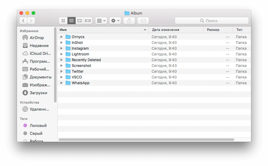This screenshot has height=166, width=268.
Task: Click the Теги sidebar heading
Action: tap(24, 119)
